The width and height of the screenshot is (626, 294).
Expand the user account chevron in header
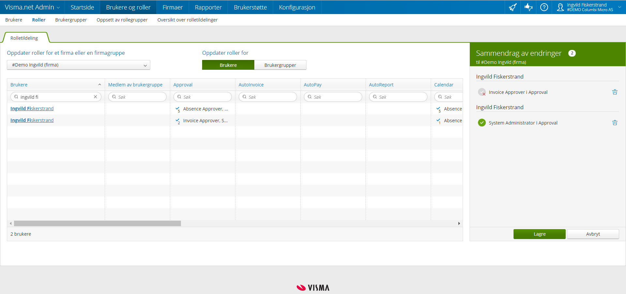619,7
